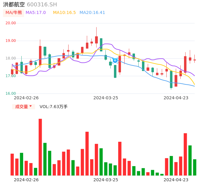Click the blue marker icon on the candlestick chart
Screen dimensions: 209x184
point(115,60)
